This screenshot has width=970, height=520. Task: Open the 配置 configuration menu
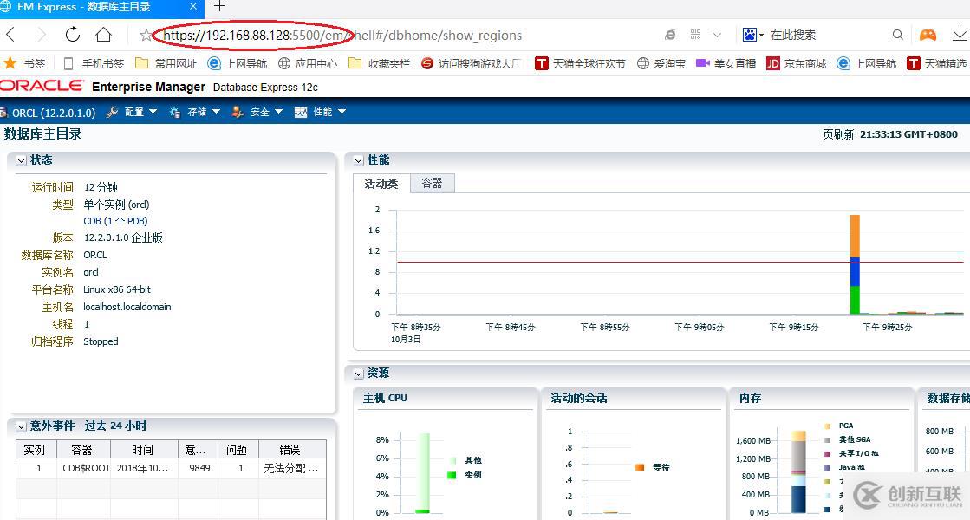point(140,112)
